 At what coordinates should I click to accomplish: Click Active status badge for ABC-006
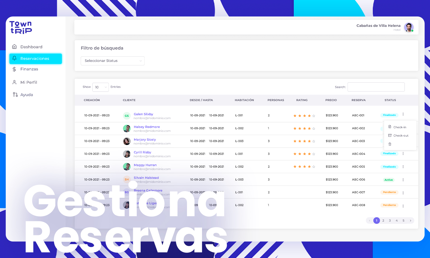click(x=388, y=180)
